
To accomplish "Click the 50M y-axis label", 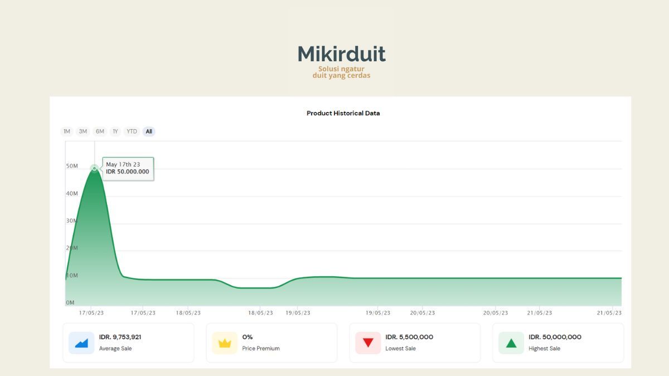I will click(72, 166).
